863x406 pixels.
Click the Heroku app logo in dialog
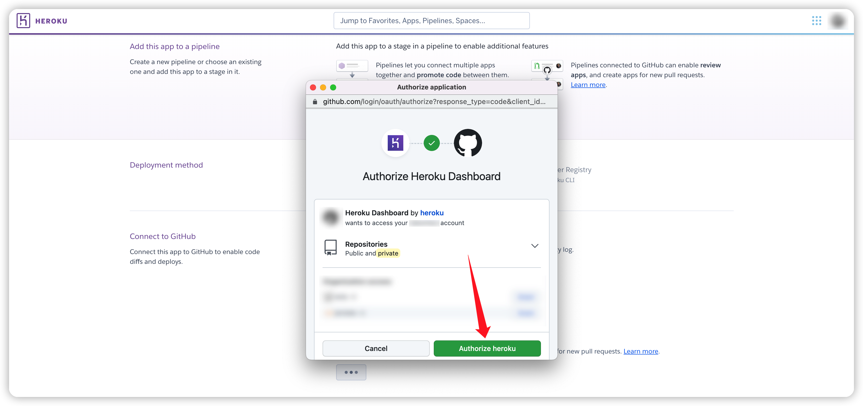tap(395, 143)
